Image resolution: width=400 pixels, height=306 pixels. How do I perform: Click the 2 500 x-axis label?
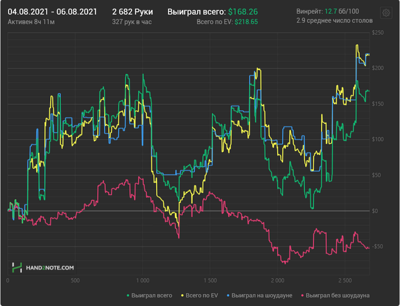pos(345,280)
